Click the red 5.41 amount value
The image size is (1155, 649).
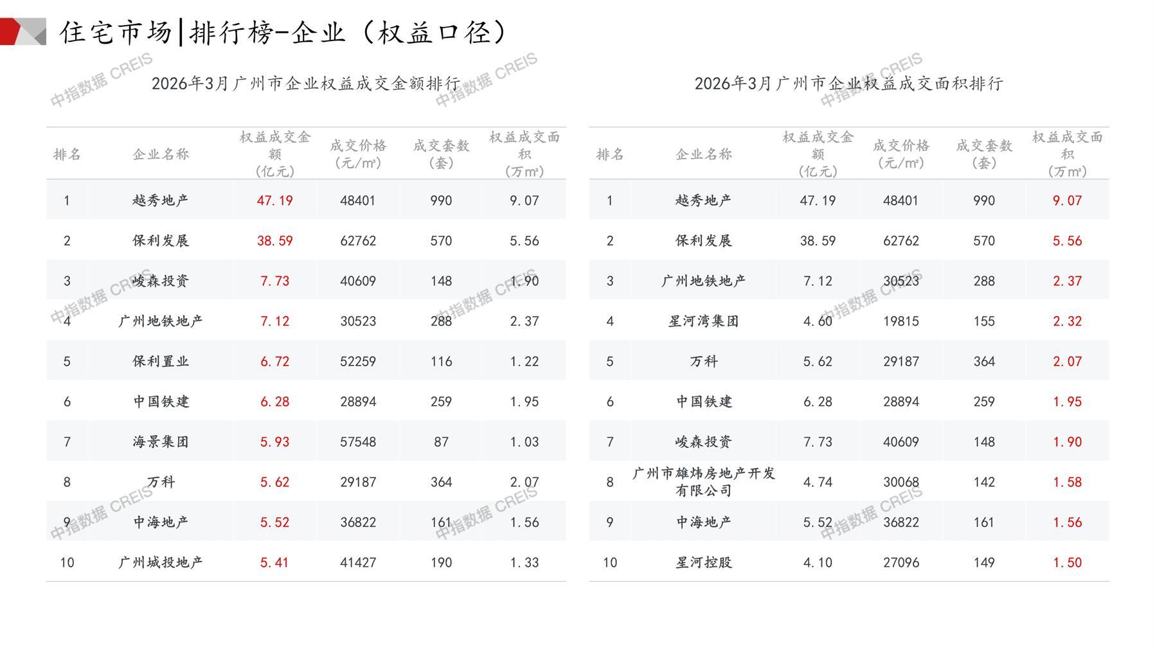274,563
